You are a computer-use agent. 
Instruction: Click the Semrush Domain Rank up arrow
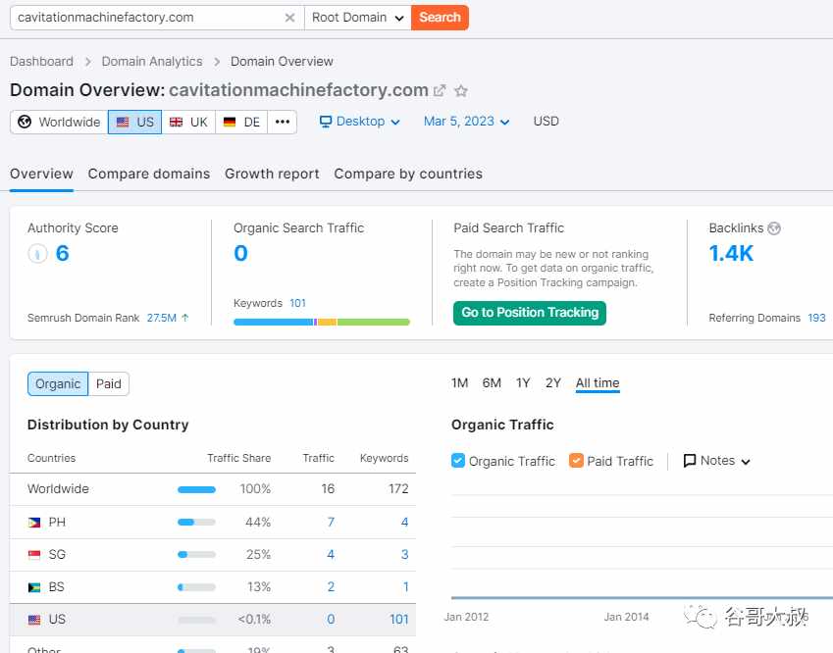(184, 318)
